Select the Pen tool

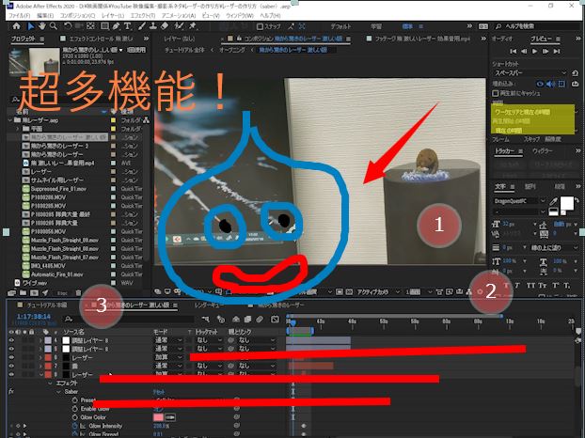[x=116, y=26]
